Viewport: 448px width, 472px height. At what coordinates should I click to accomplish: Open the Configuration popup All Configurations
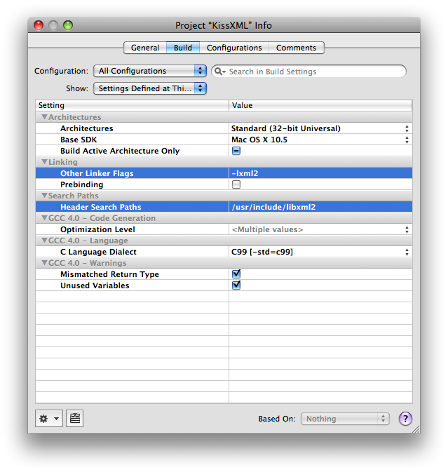click(150, 71)
